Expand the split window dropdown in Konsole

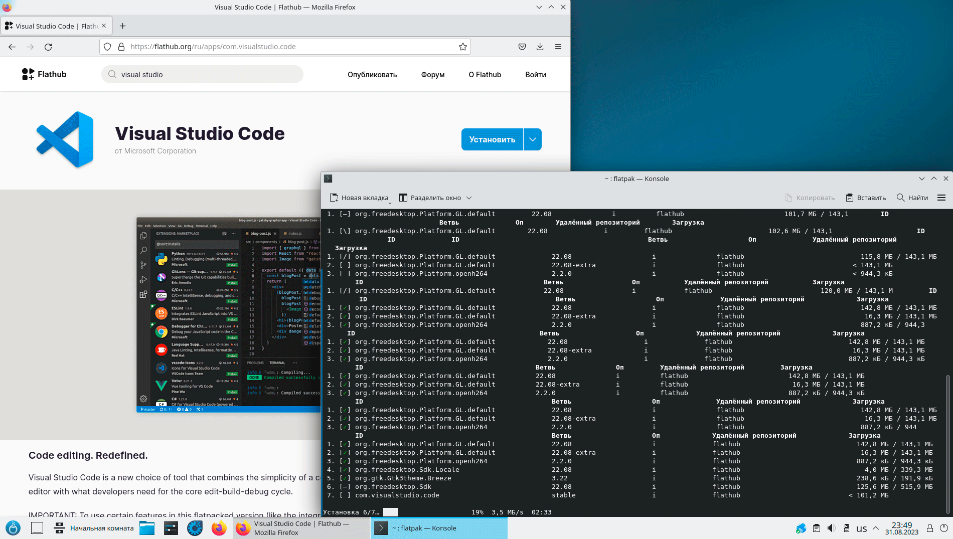469,198
